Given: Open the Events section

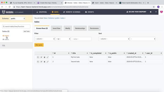Looking at the screenshot, I should click(x=89, y=12).
